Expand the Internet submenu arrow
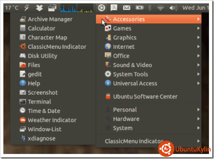The width and height of the screenshot is (214, 159). (x=199, y=47)
